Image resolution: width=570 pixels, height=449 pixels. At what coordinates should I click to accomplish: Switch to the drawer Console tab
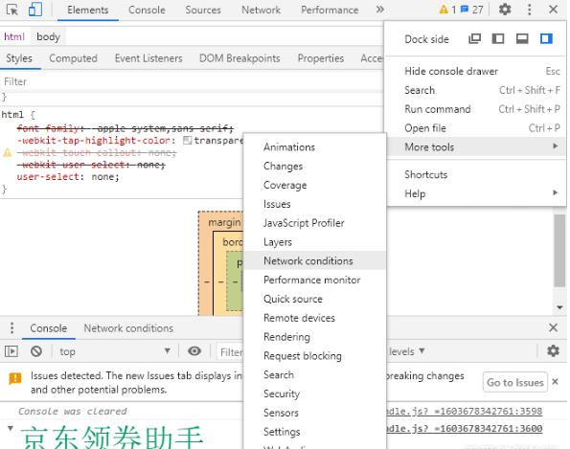pyautogui.click(x=48, y=328)
